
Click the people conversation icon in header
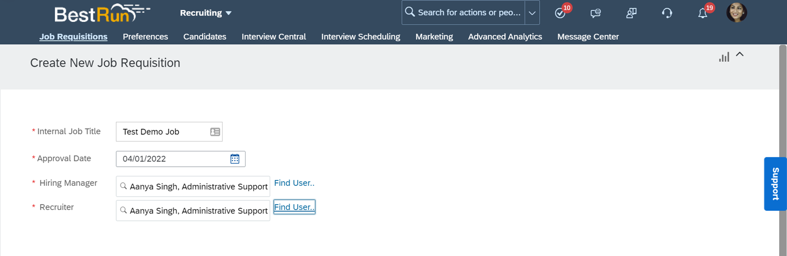(x=631, y=13)
